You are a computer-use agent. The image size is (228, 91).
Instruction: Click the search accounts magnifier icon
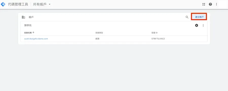pyautogui.click(x=187, y=17)
